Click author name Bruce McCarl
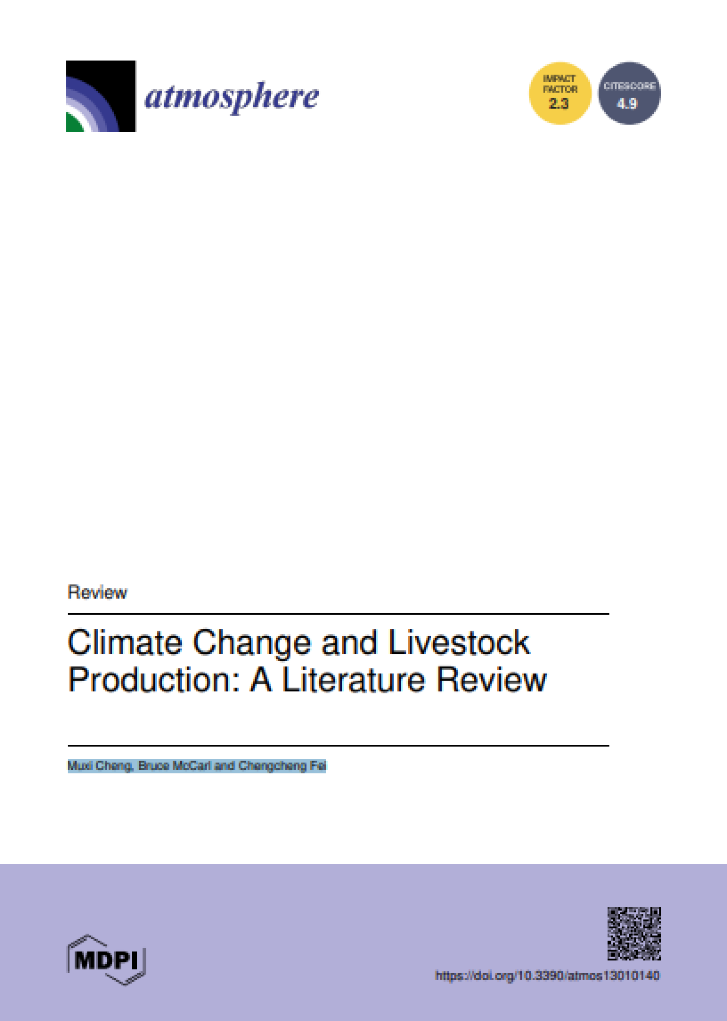 pyautogui.click(x=174, y=766)
